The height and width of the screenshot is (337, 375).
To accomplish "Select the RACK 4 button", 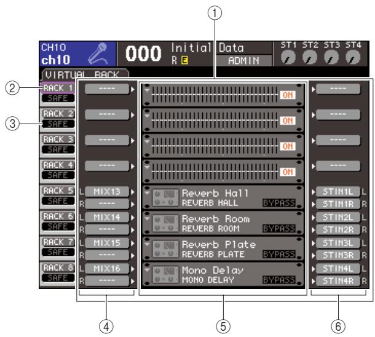I will pyautogui.click(x=58, y=165).
